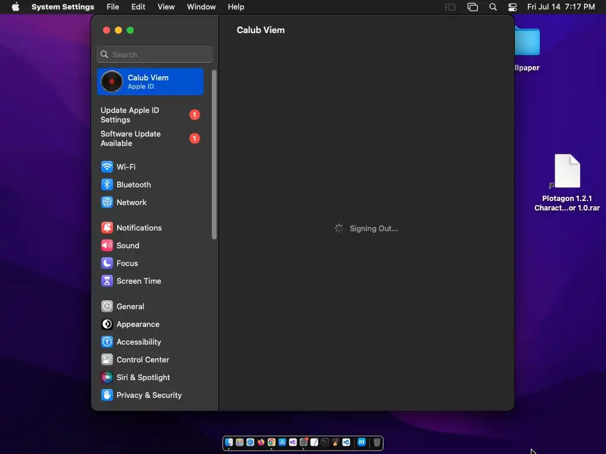Open Screen Time hourglass icon
Screen dimensions: 606x454
(107, 281)
